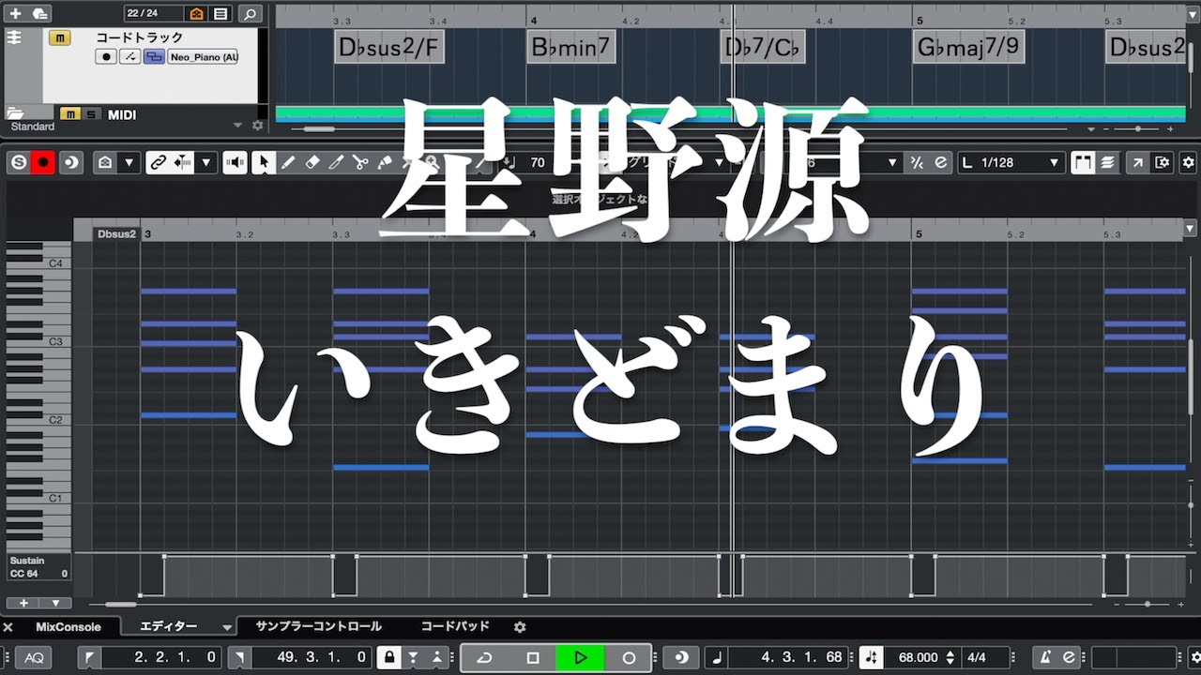Click the Solo Editor button
1201x675 pixels.
click(x=19, y=162)
